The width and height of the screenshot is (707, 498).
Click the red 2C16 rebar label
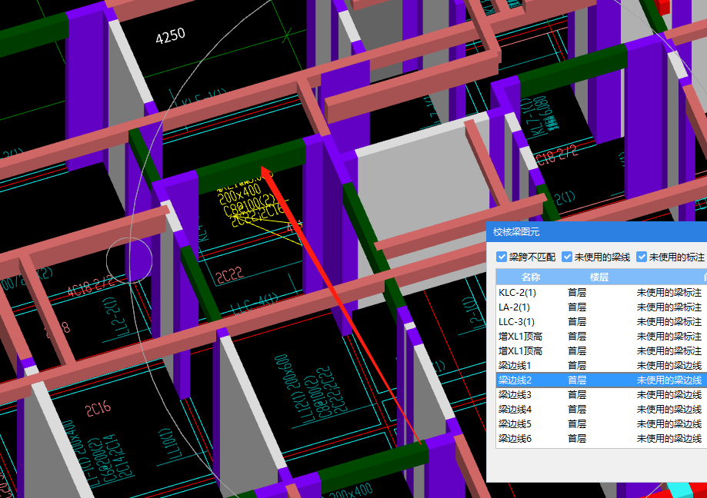pyautogui.click(x=98, y=408)
